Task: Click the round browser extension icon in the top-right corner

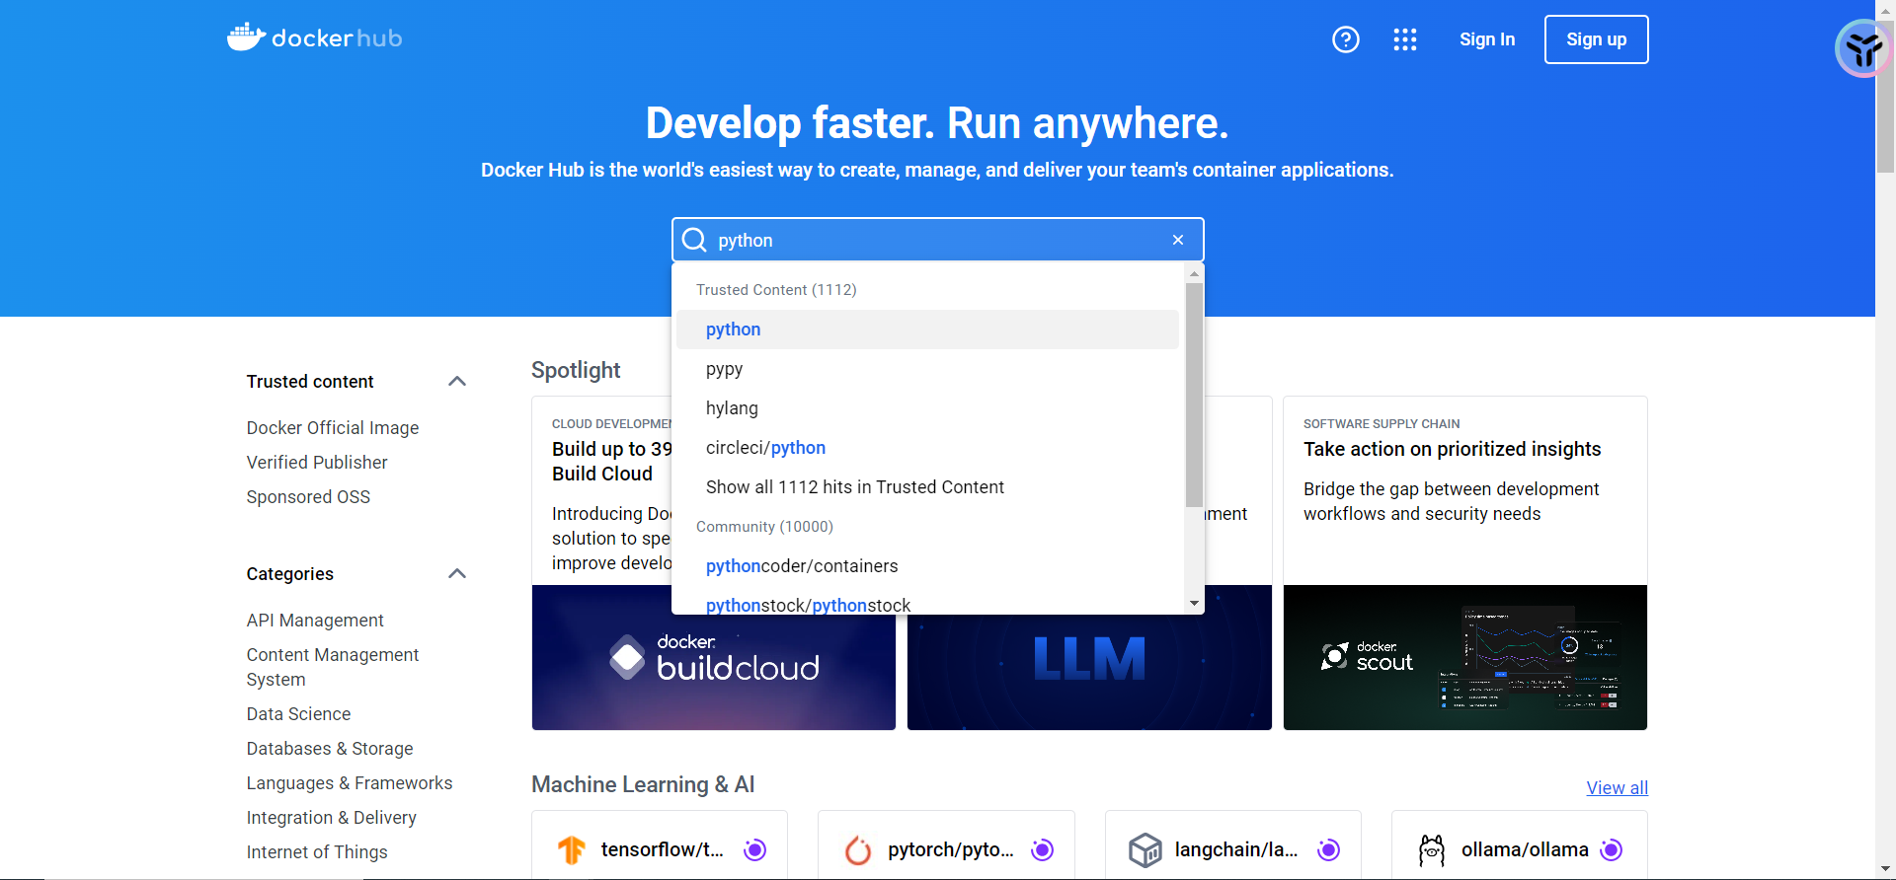Action: (1863, 48)
